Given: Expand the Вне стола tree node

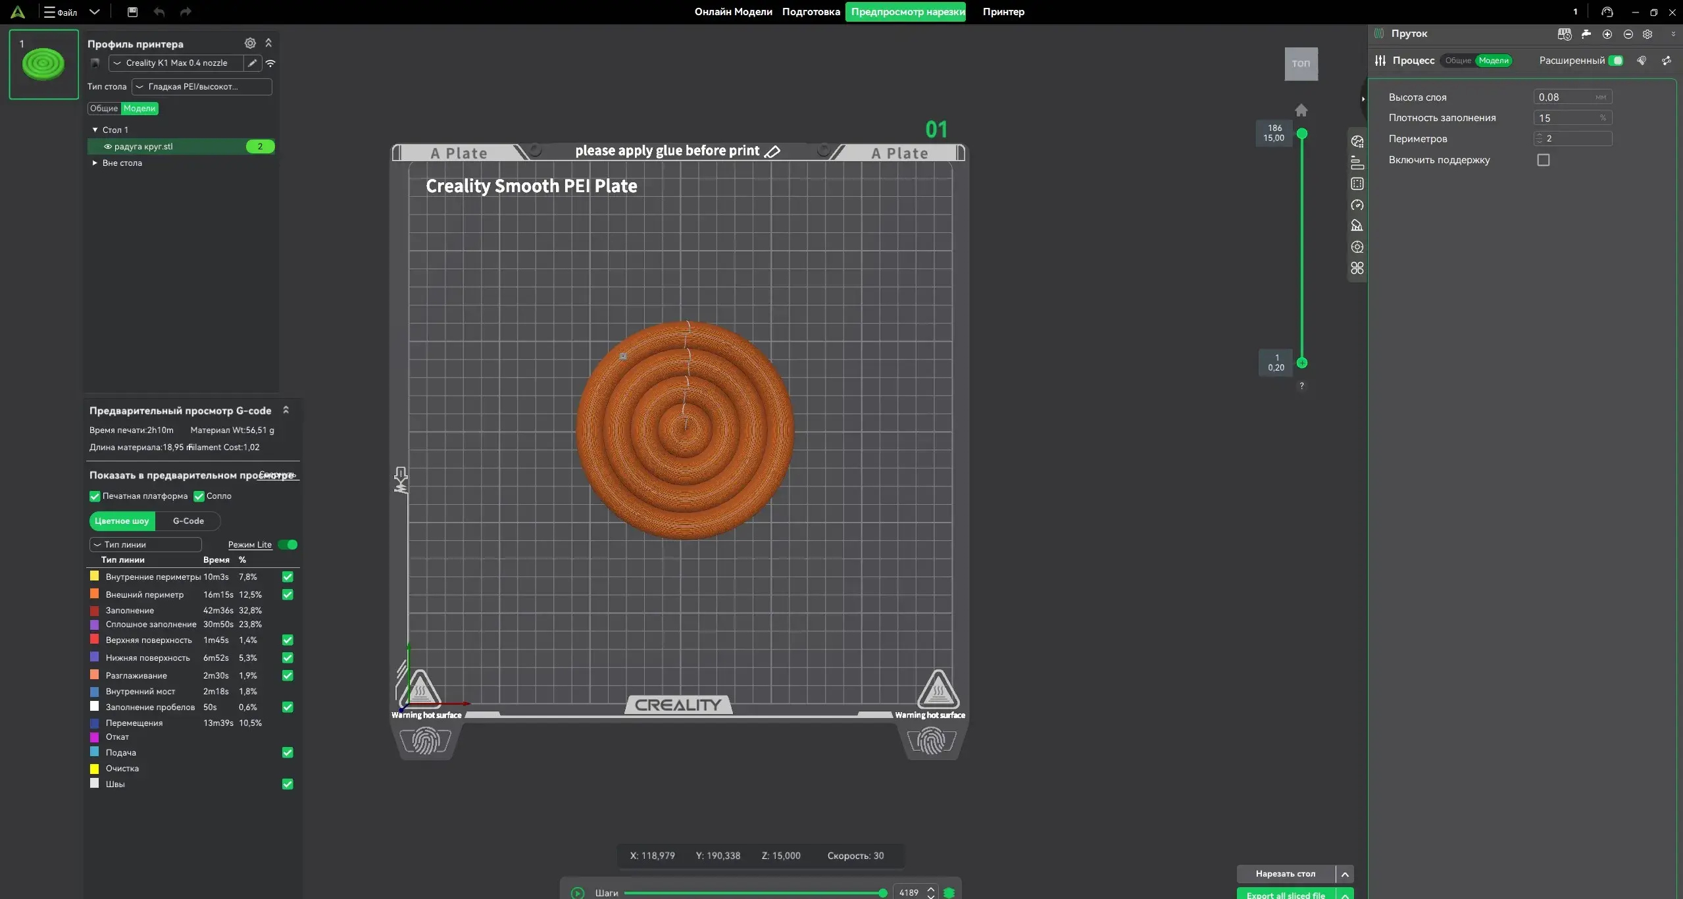Looking at the screenshot, I should (95, 163).
